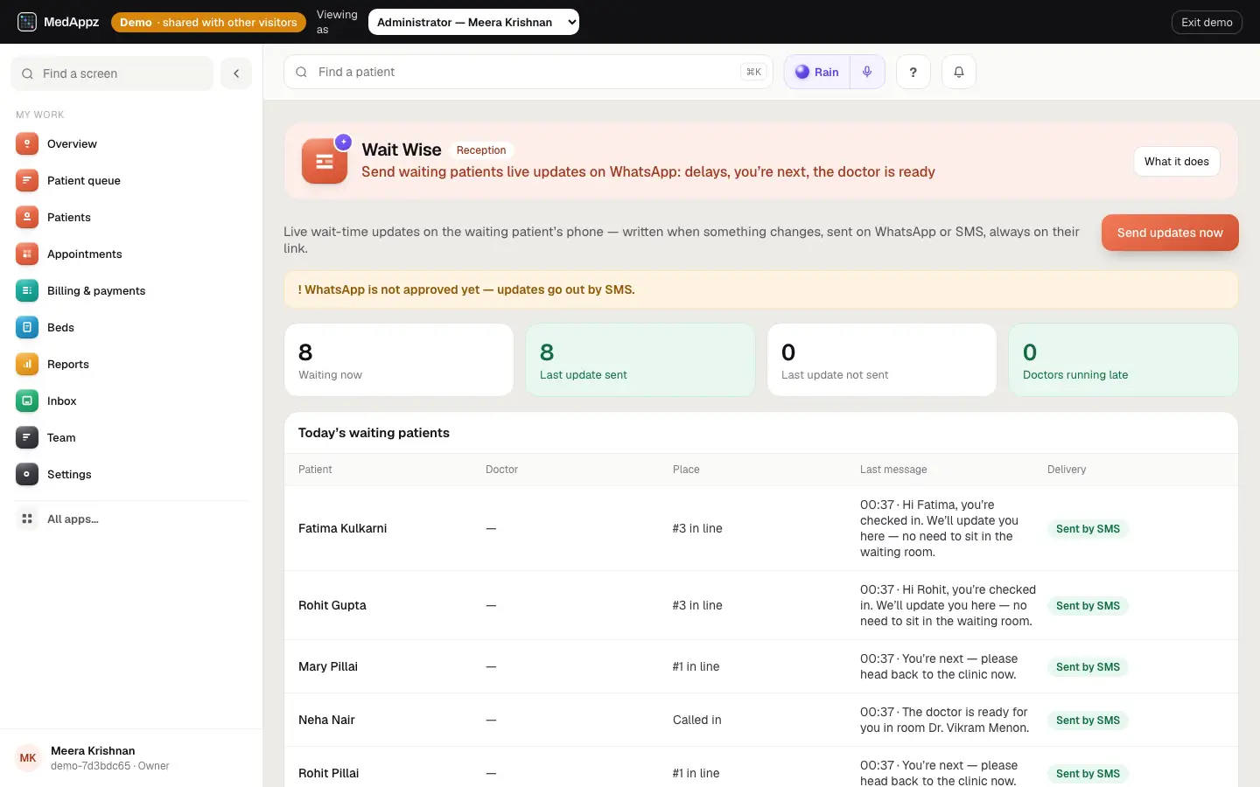Click Sent by SMS badge for Rohit Gupta
Screen dimensions: 1260x787
pos(1088,606)
